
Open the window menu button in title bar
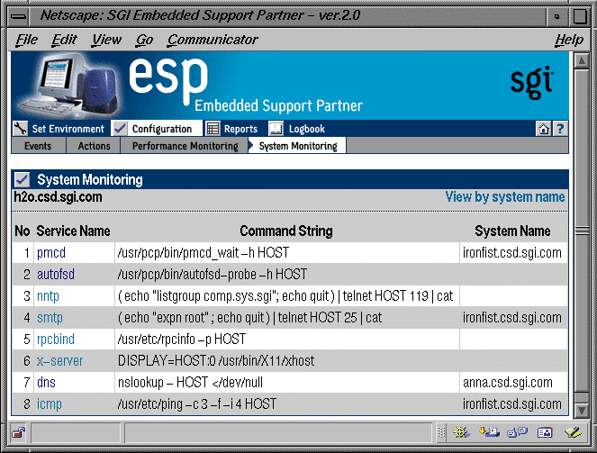18,16
